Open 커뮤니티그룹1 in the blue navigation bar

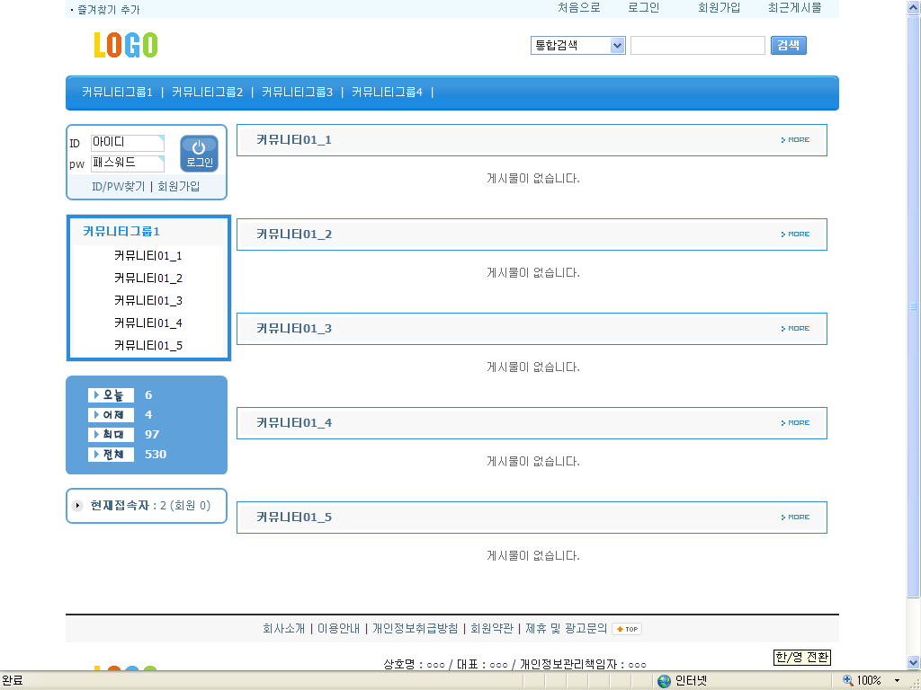tap(117, 92)
